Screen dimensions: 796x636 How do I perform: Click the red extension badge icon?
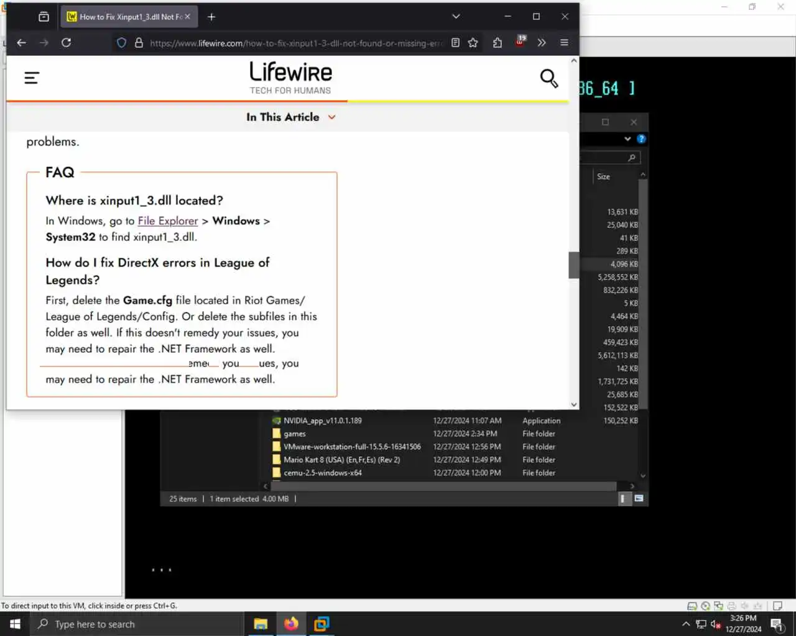(521, 41)
